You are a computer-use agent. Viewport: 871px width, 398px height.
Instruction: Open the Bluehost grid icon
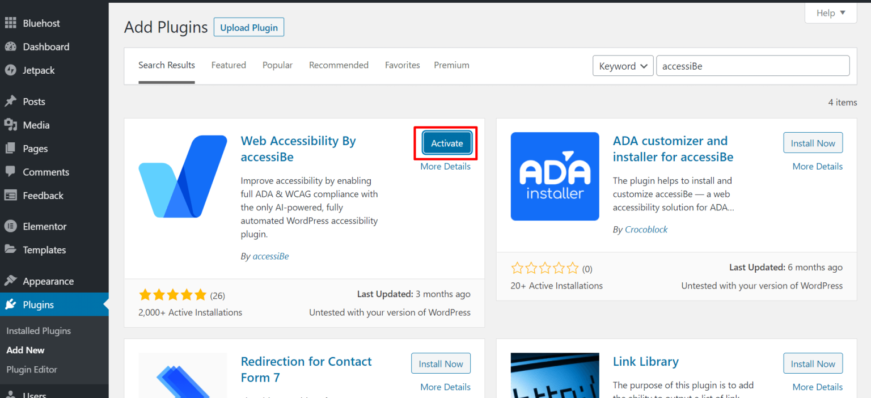(x=11, y=23)
